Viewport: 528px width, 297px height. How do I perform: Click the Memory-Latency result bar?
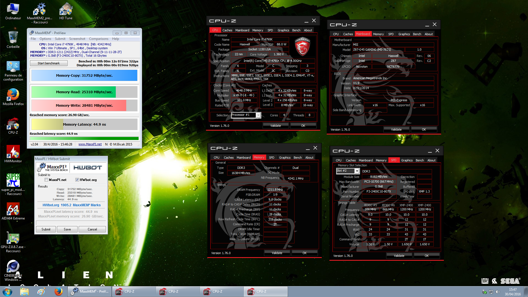click(x=84, y=124)
